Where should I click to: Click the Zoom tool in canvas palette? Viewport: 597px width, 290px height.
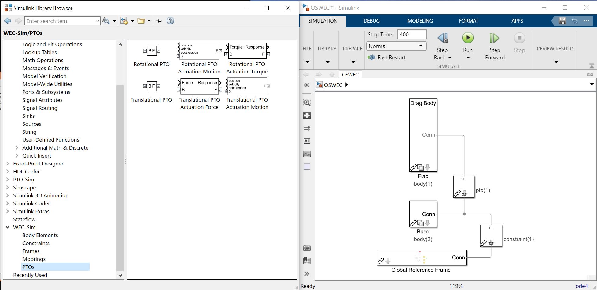[x=307, y=102]
